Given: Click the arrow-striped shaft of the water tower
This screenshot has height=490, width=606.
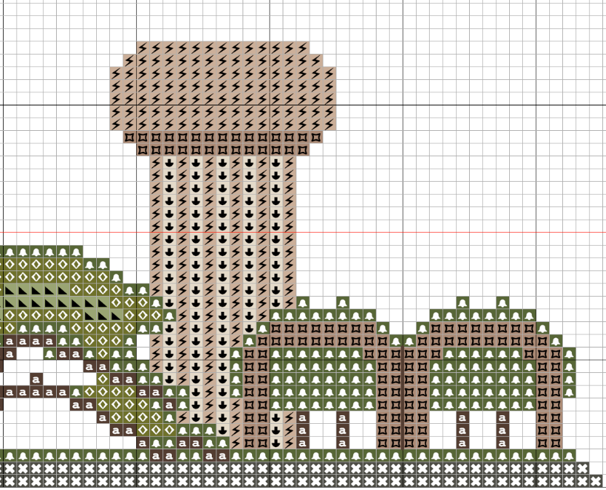Looking at the screenshot, I should point(223,276).
